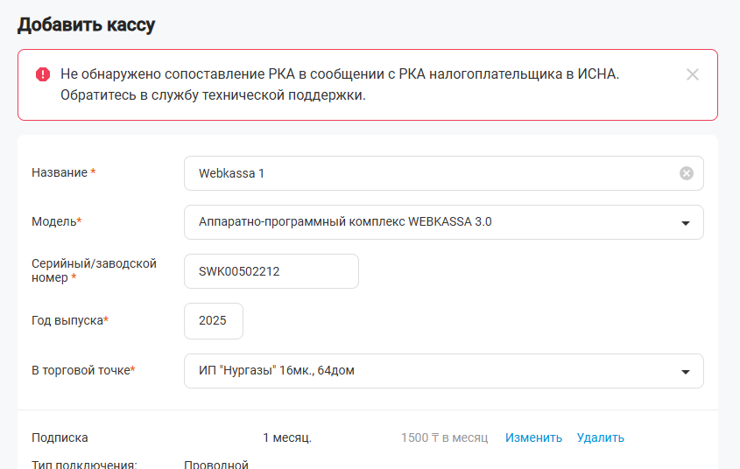
Task: Click the Серийный/заводской номер label
Action: (94, 270)
